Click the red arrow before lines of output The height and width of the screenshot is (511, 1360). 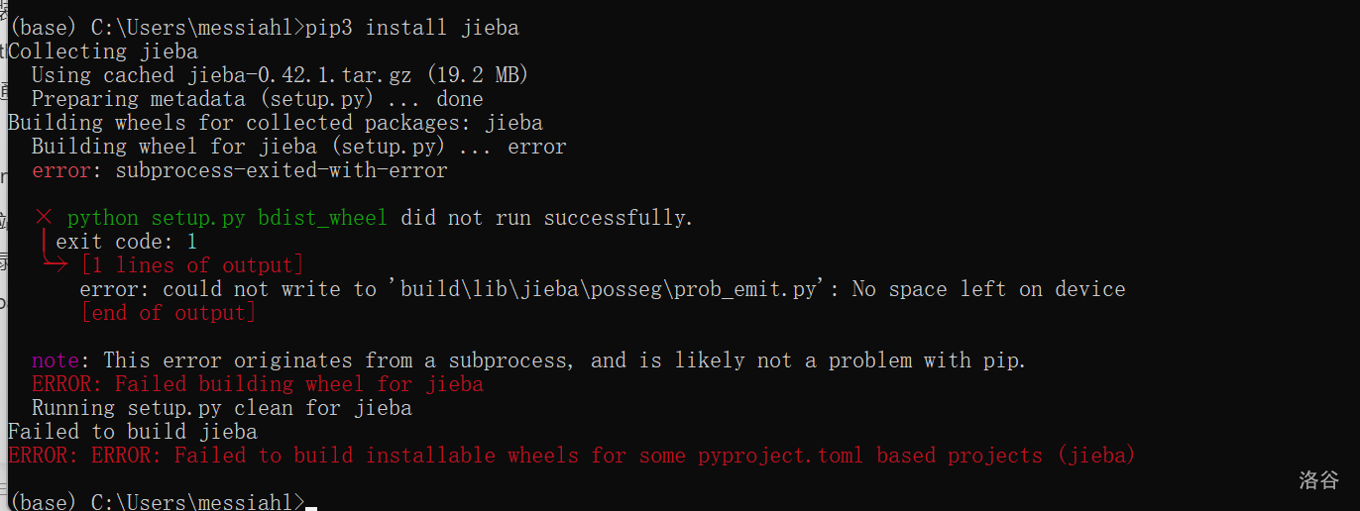pyautogui.click(x=56, y=264)
